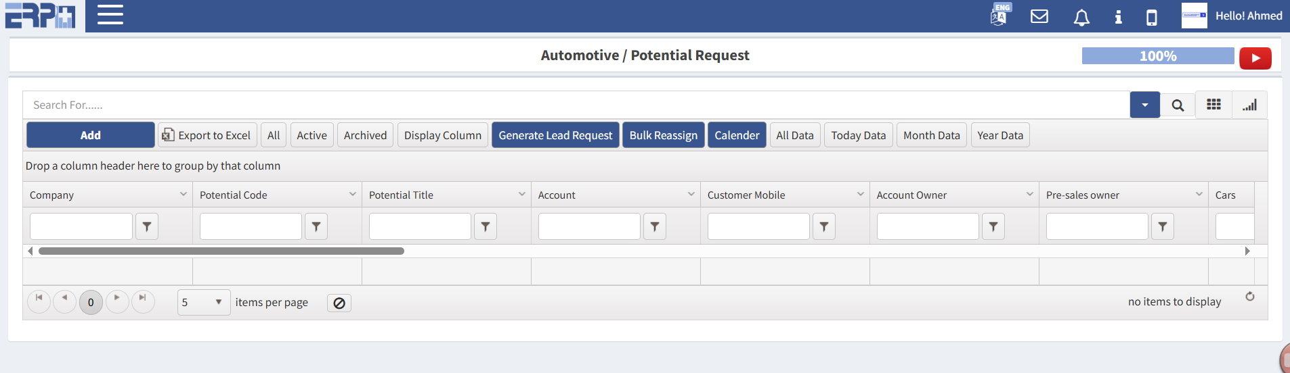Open the notifications bell
This screenshot has width=1290, height=373.
pyautogui.click(x=1081, y=17)
